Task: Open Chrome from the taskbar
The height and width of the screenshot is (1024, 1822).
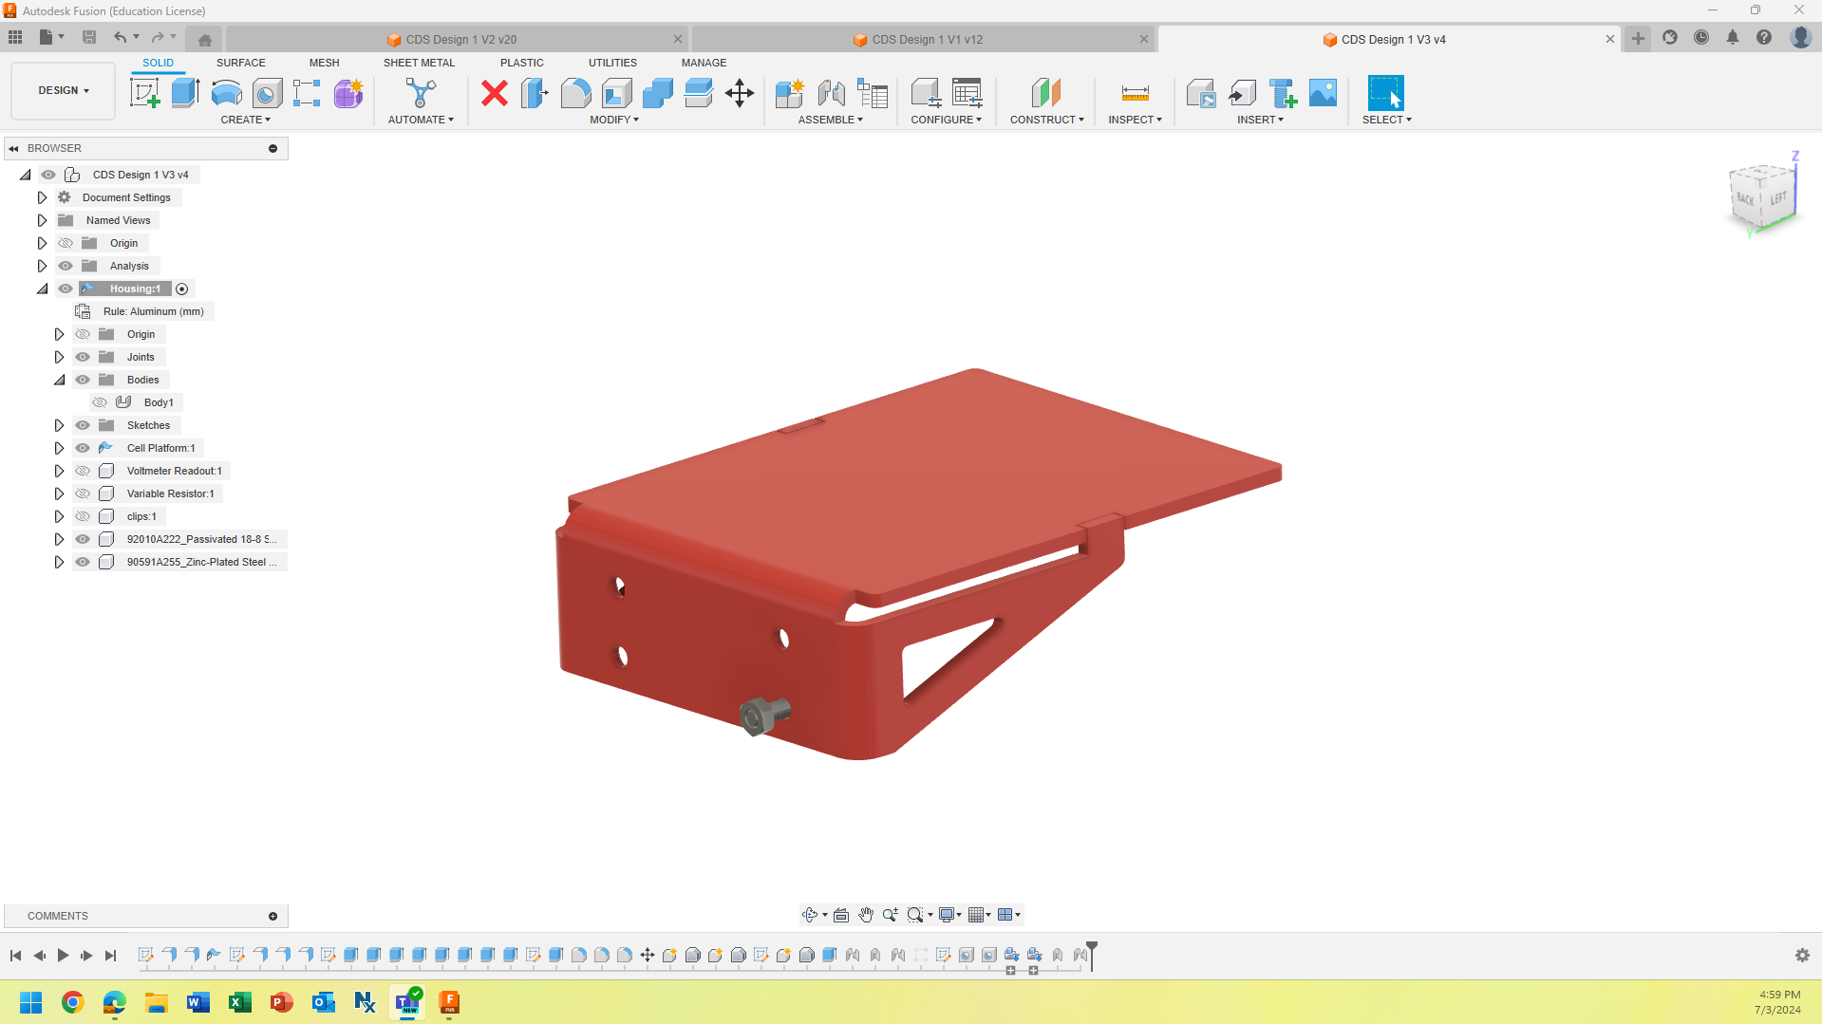Action: click(72, 1002)
